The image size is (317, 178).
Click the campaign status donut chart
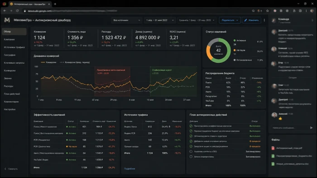pyautogui.click(x=218, y=51)
